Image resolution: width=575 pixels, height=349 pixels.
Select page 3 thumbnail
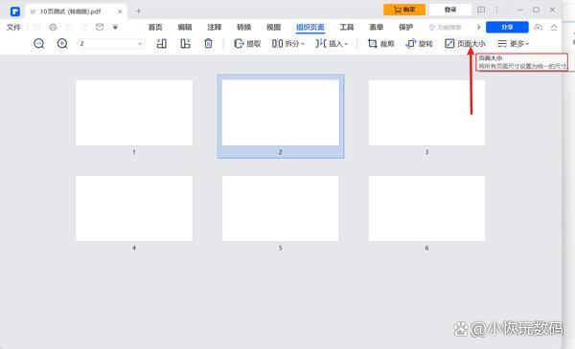point(426,113)
